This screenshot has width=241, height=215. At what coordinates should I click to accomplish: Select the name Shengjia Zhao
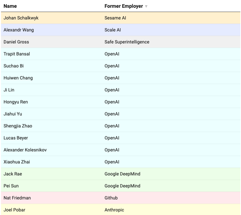click(18, 126)
